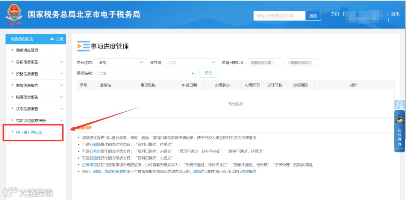Click the 事项名称 column header in the table
The image size is (406, 200).
pyautogui.click(x=148, y=85)
